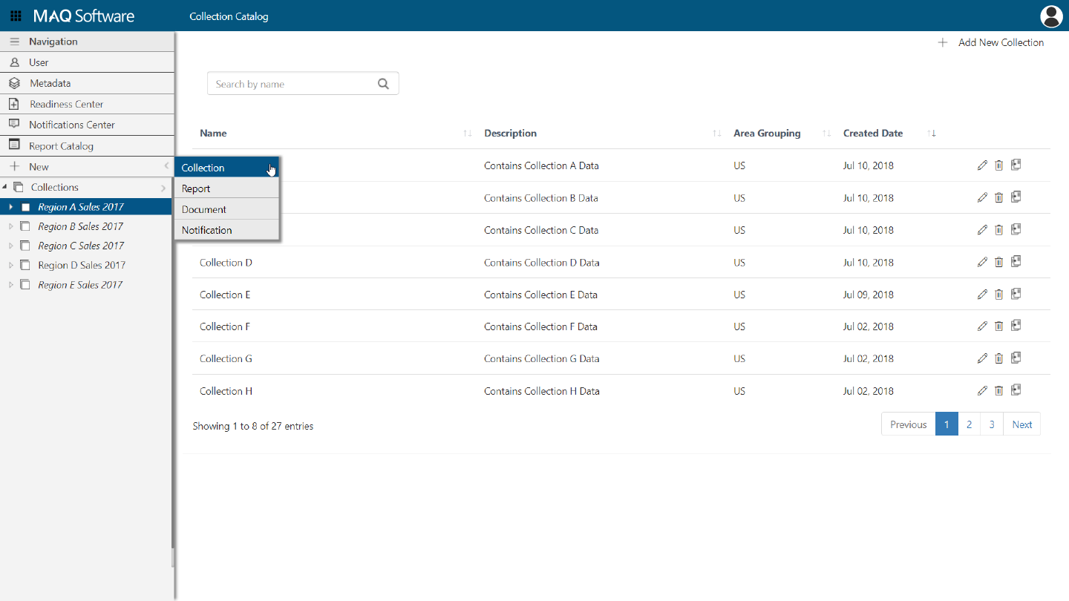
Task: Edit the Collection A Data row
Action: tap(982, 165)
